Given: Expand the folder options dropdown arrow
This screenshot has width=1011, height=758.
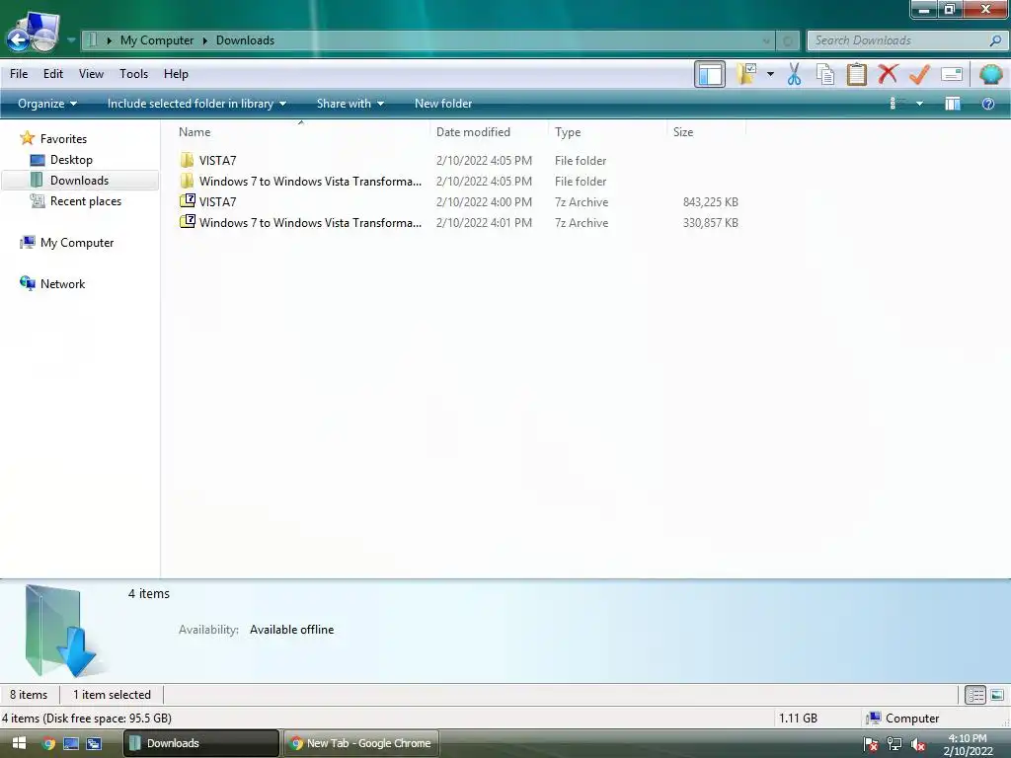Looking at the screenshot, I should [x=770, y=74].
